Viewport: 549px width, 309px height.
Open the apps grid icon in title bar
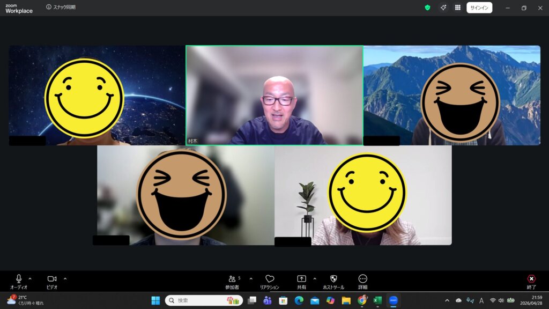click(x=458, y=8)
